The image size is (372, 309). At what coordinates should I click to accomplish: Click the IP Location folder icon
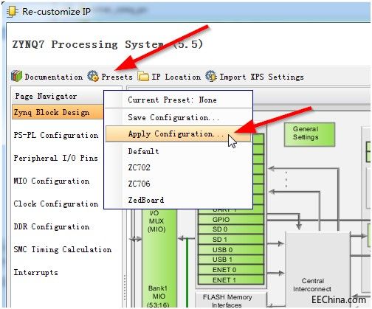pyautogui.click(x=143, y=77)
